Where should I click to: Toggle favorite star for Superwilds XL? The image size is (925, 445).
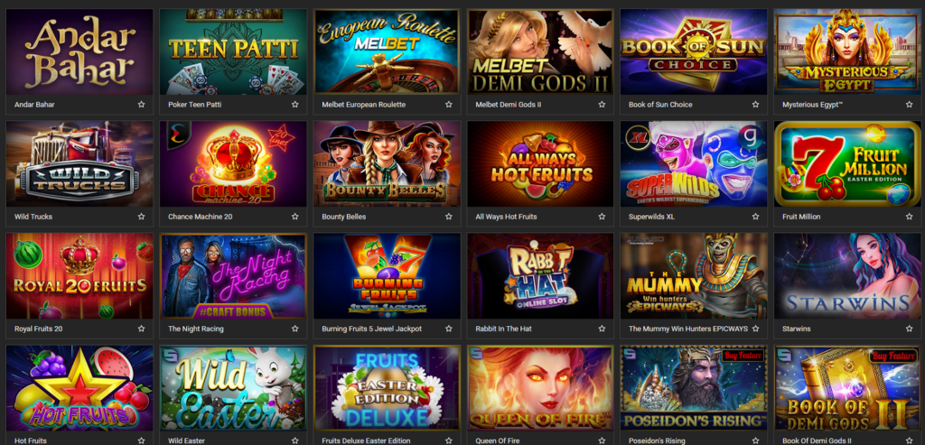click(x=755, y=217)
